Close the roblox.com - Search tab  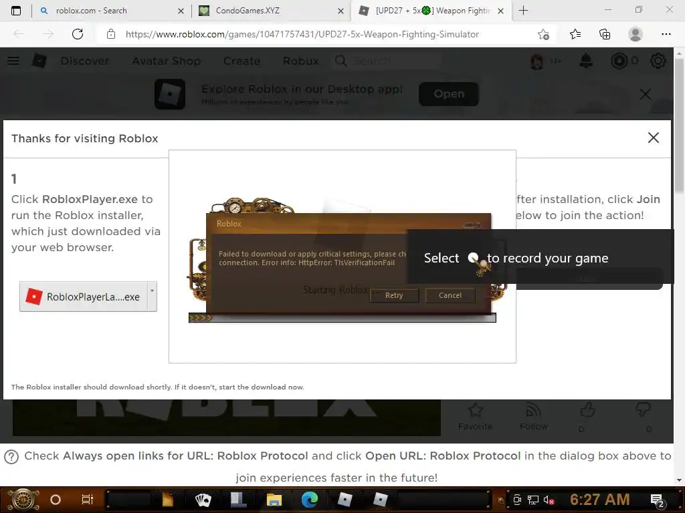[181, 11]
